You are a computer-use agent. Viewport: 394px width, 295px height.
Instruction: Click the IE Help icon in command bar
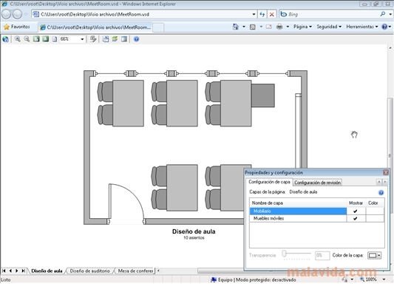[x=384, y=27]
